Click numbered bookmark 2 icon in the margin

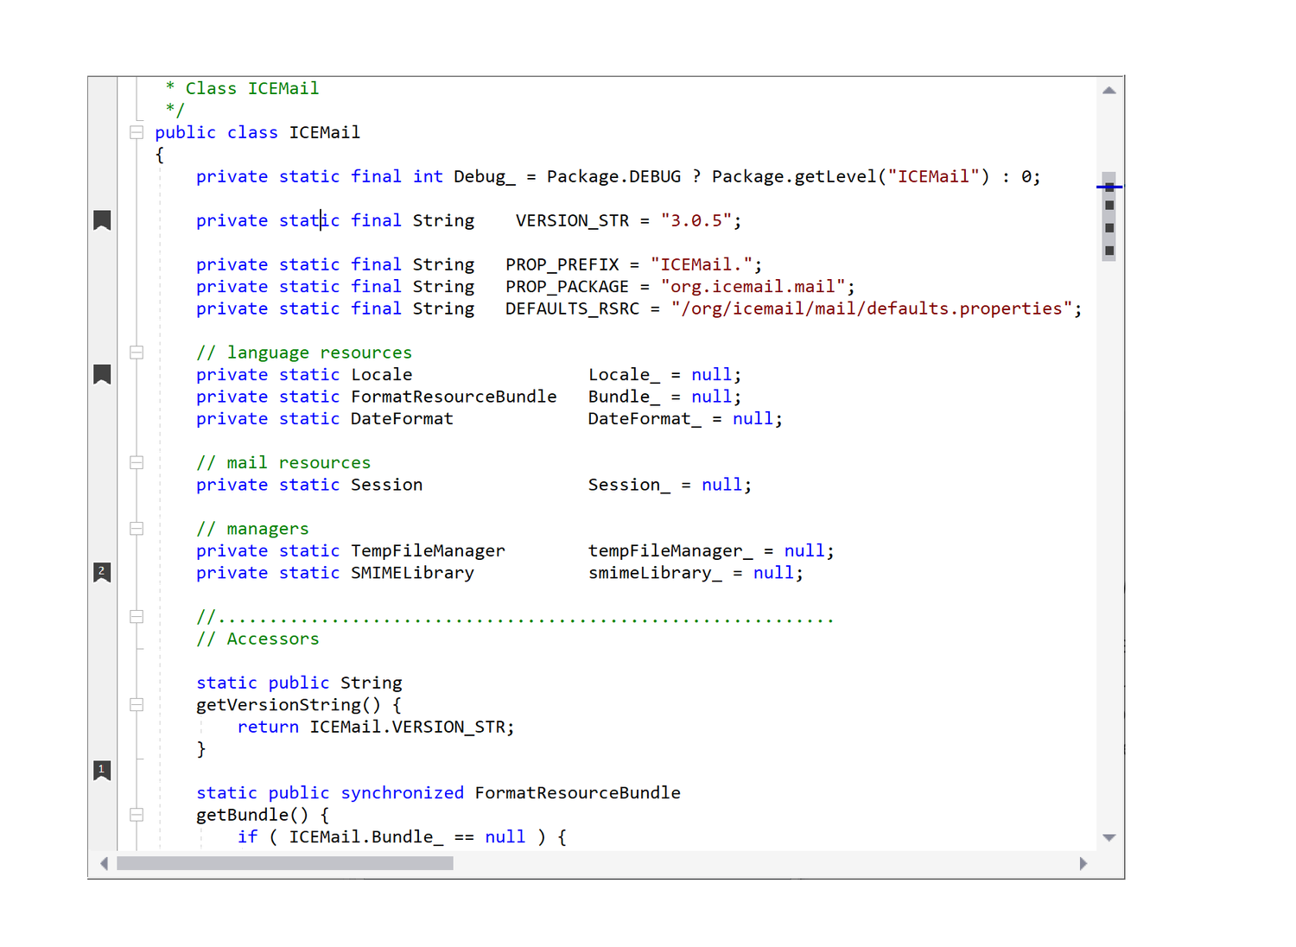pyautogui.click(x=102, y=571)
